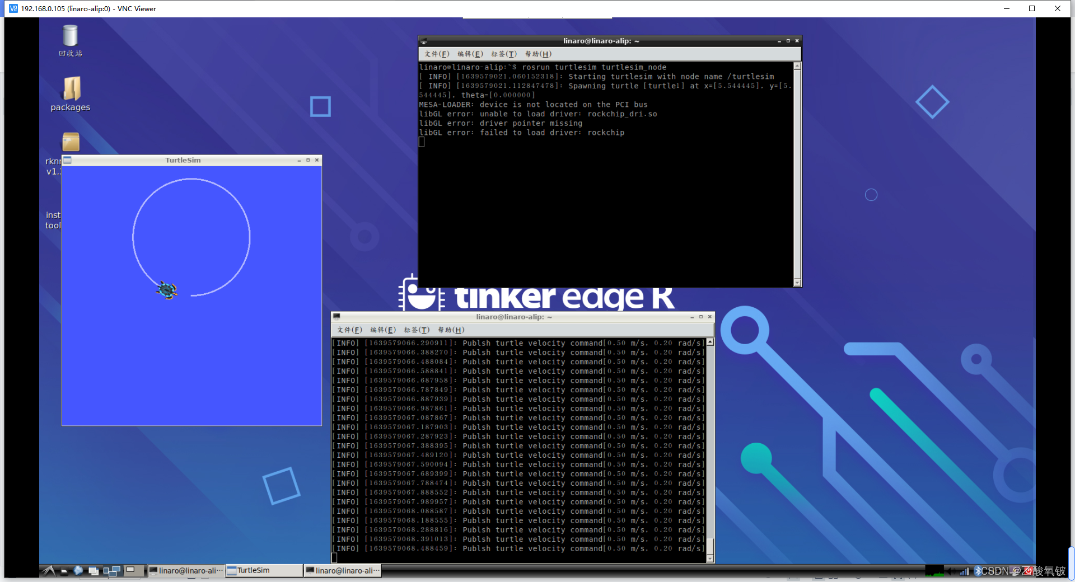Click 'libGL error: failed to load driver: rockchip' line

click(521, 133)
